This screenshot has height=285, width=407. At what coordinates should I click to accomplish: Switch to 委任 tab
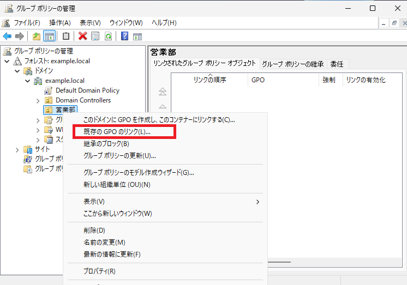337,64
